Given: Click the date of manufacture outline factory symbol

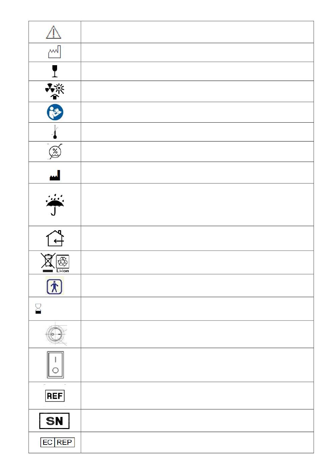Looking at the screenshot, I should coord(54,52).
